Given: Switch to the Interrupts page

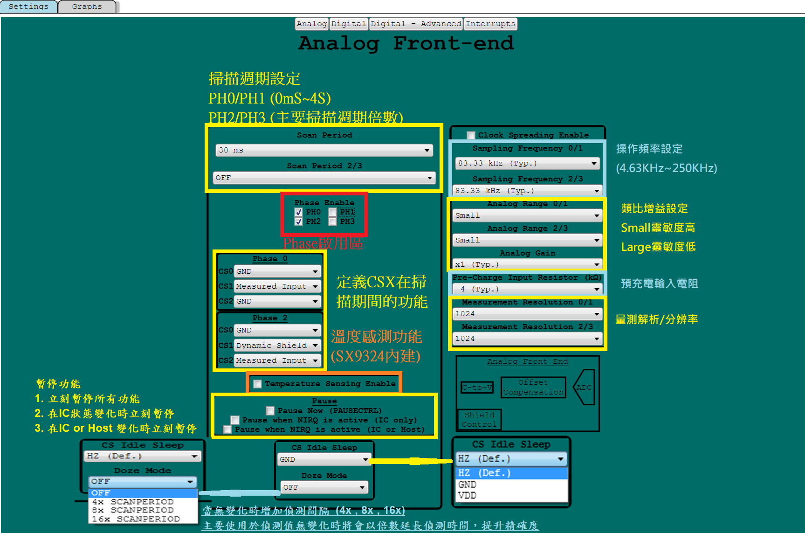Looking at the screenshot, I should click(490, 24).
